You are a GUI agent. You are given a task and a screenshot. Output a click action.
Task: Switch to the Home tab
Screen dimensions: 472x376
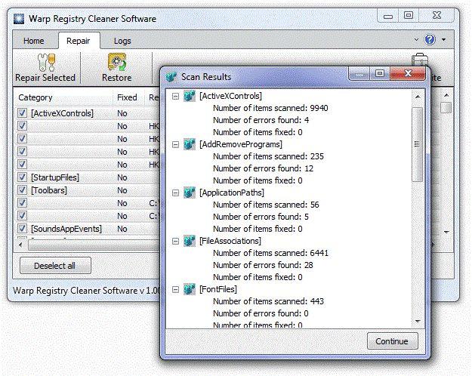34,41
